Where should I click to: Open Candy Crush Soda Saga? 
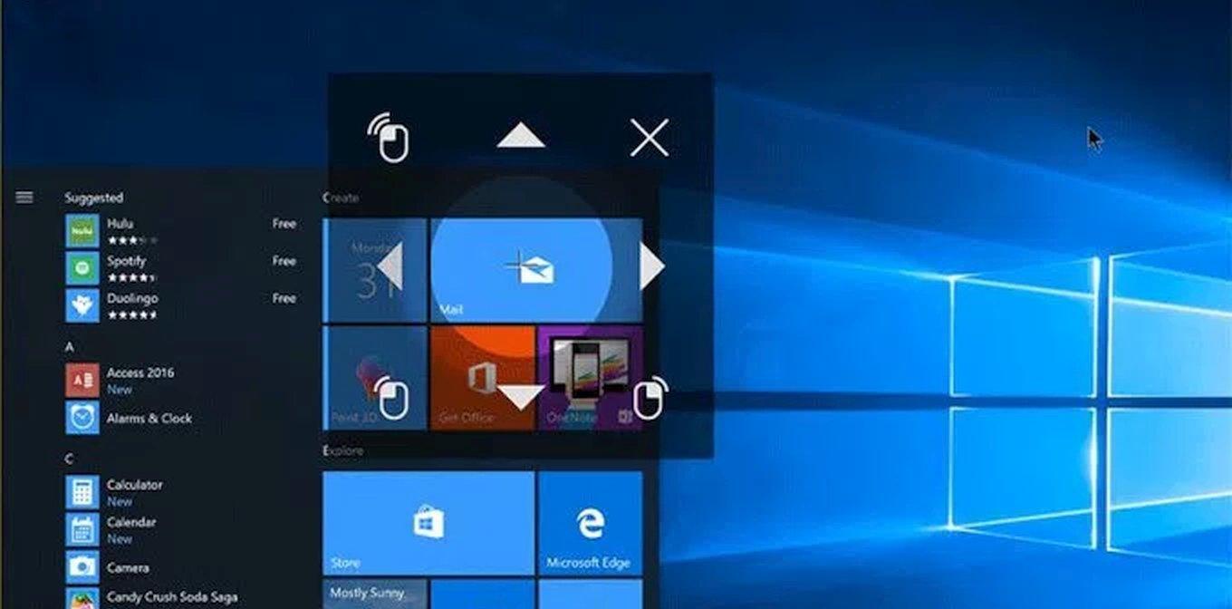tap(172, 597)
